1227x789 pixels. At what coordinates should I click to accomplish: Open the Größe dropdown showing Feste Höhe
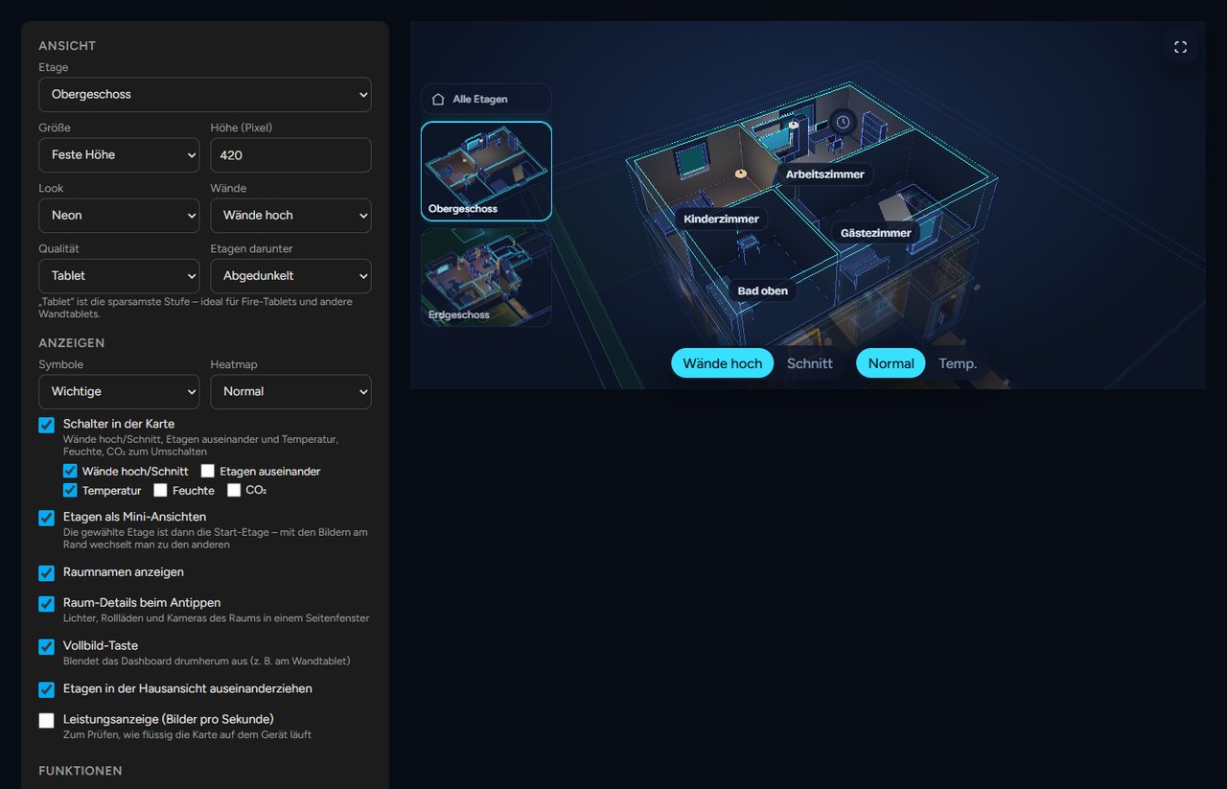tap(119, 155)
